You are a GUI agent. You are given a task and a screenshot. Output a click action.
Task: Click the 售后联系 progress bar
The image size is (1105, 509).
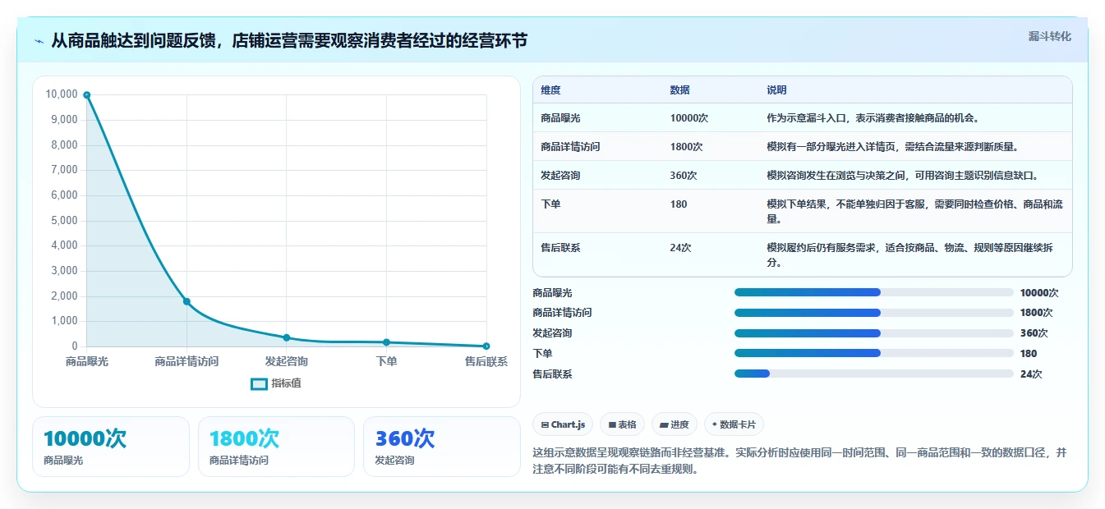pos(874,374)
